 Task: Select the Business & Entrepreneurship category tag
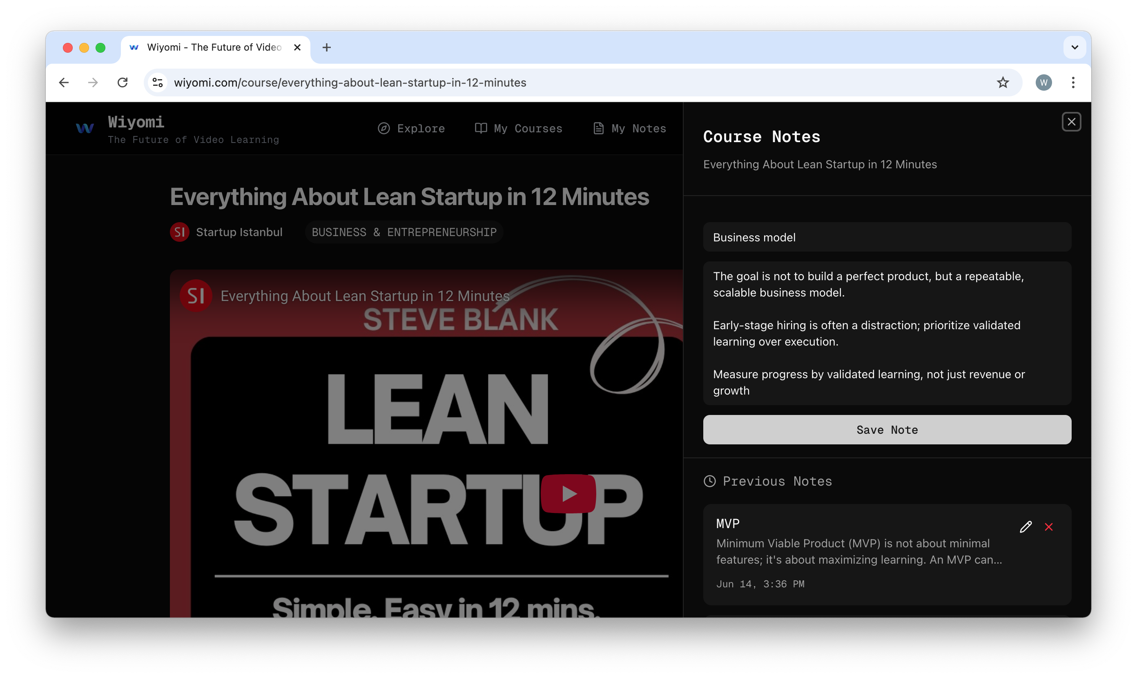(404, 232)
